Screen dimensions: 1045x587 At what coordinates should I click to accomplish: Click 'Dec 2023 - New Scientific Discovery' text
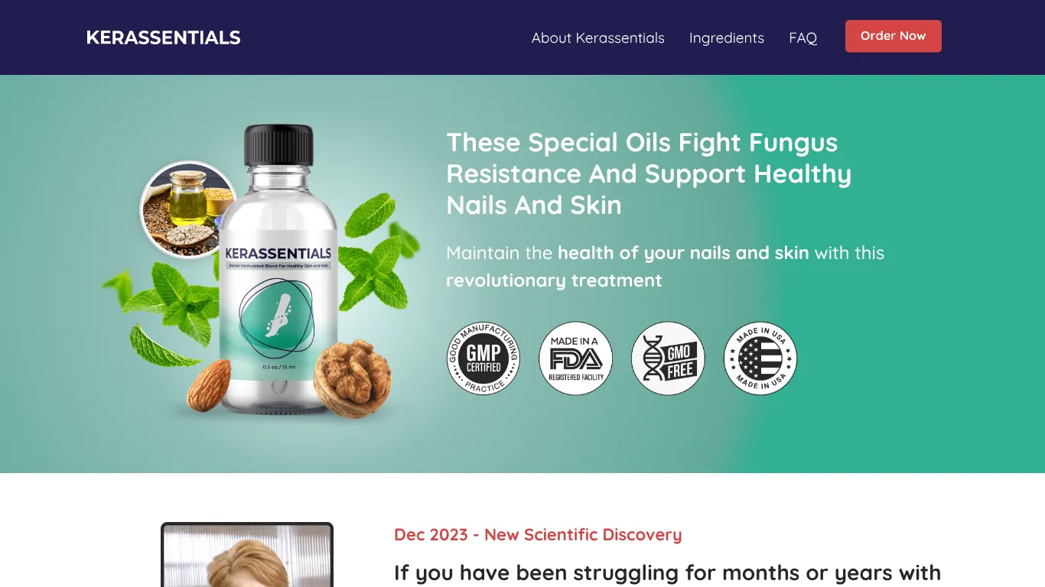pyautogui.click(x=538, y=535)
